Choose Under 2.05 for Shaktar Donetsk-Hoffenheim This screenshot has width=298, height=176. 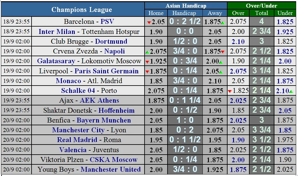[285, 111]
